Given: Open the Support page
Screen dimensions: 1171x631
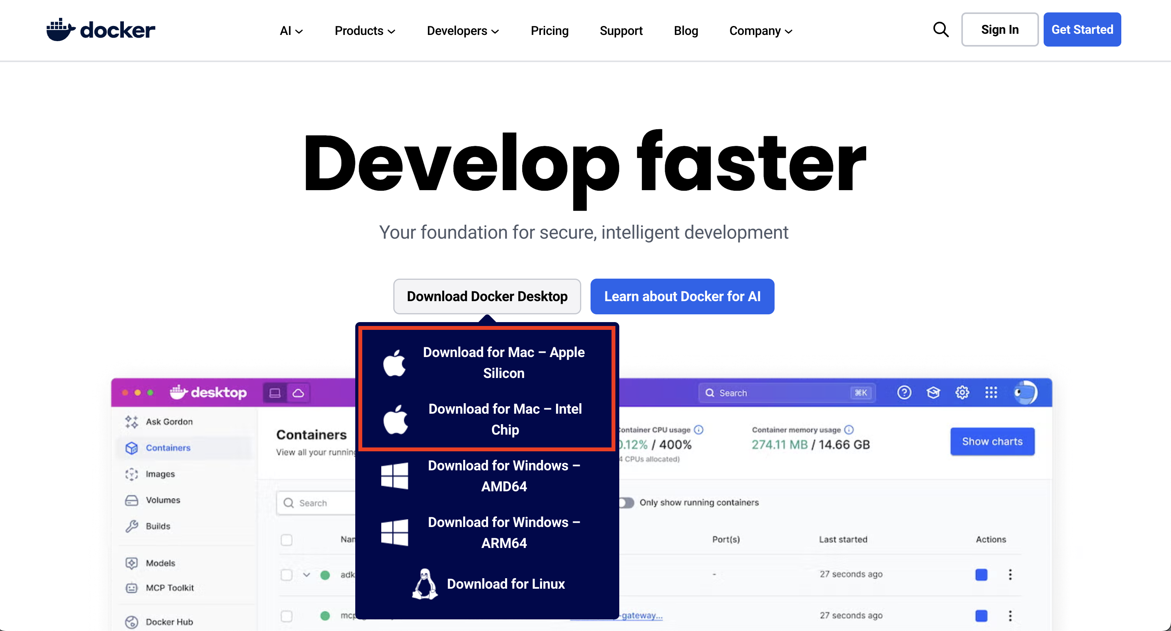Looking at the screenshot, I should (621, 31).
